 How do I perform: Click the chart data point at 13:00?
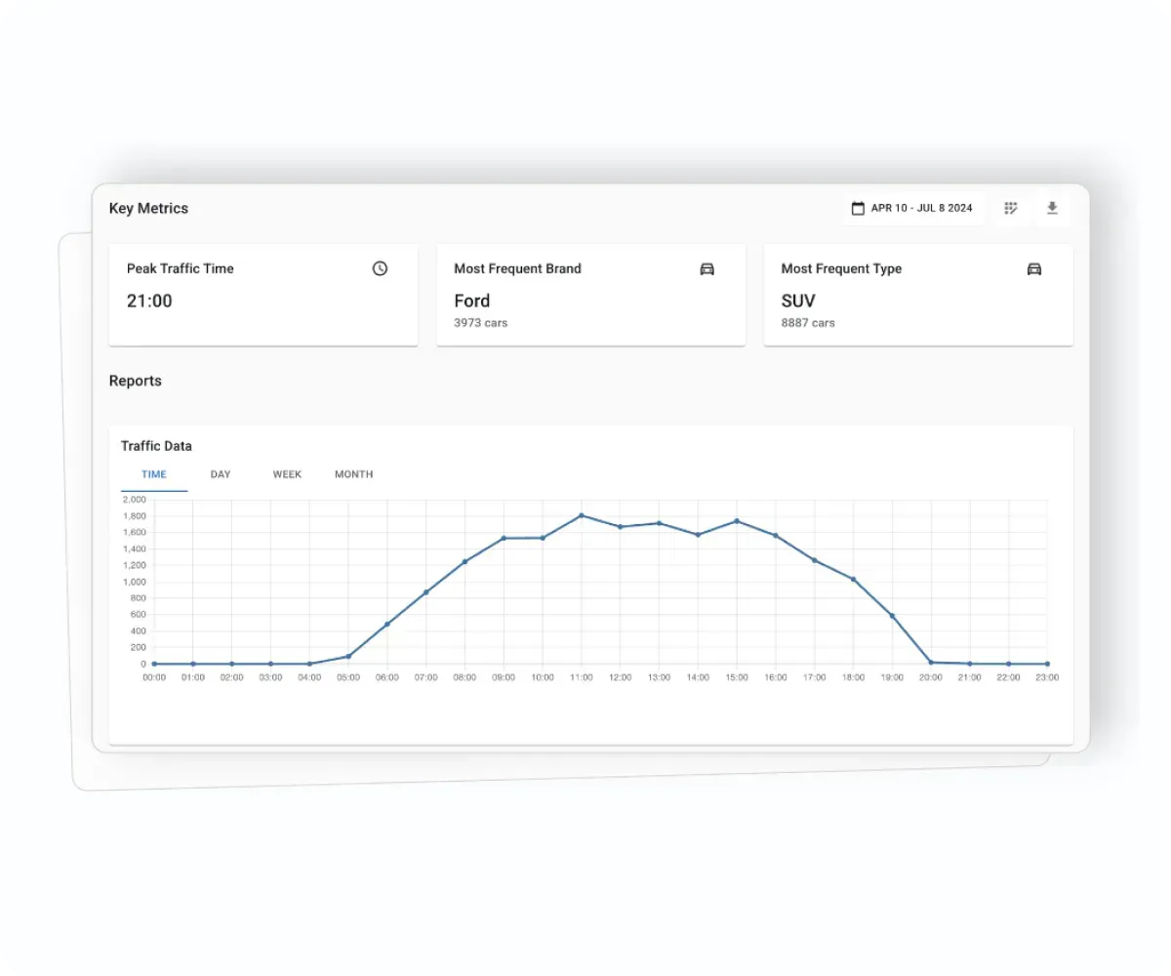click(659, 523)
